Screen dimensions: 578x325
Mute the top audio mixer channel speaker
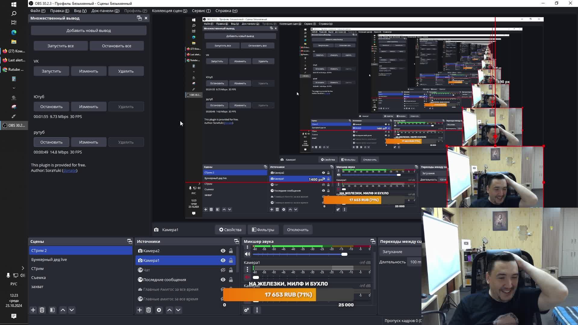pyautogui.click(x=247, y=254)
